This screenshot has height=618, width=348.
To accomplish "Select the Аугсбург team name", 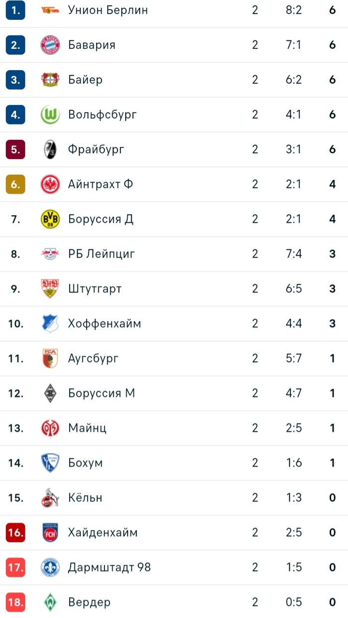I will tap(93, 358).
